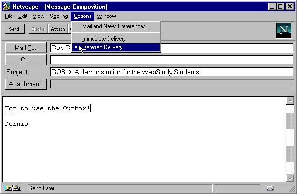Open the View menu
Image resolution: width=297 pixels, height=194 pixels.
[x=38, y=16]
